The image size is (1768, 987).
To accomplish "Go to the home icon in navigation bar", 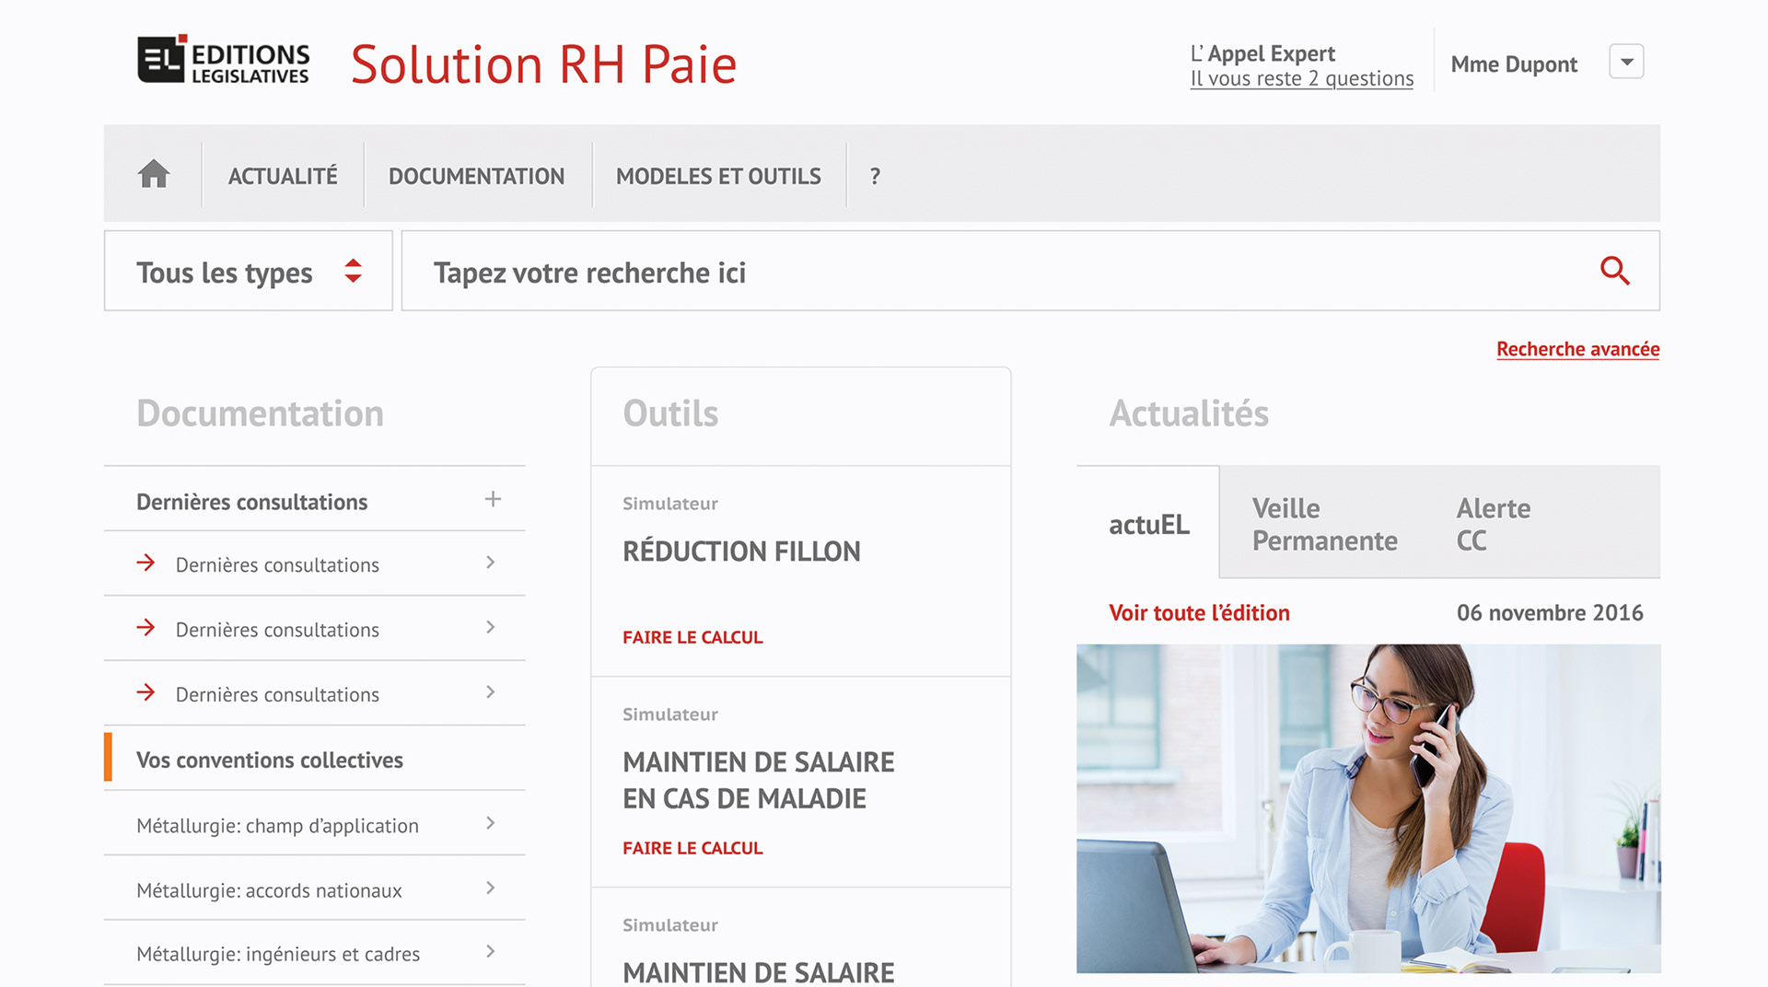I will [x=154, y=174].
